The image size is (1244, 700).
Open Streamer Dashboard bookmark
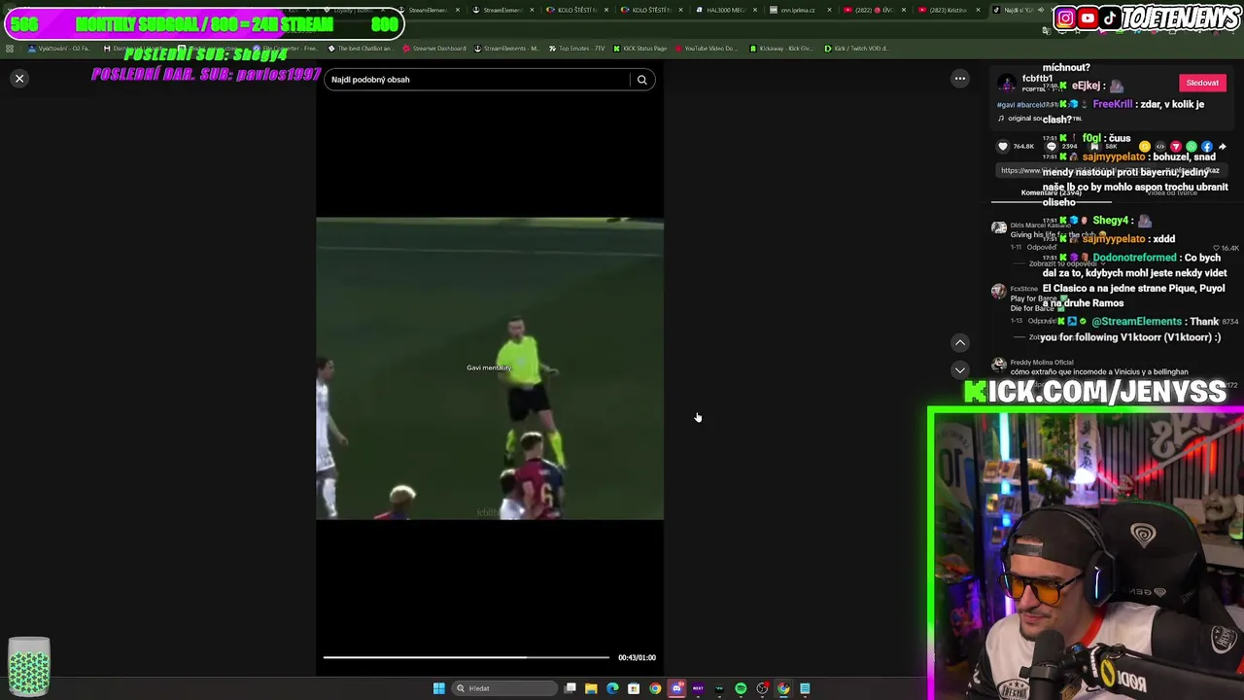pos(433,48)
